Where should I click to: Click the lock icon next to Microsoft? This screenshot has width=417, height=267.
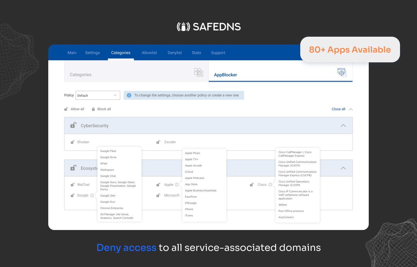coord(158,195)
